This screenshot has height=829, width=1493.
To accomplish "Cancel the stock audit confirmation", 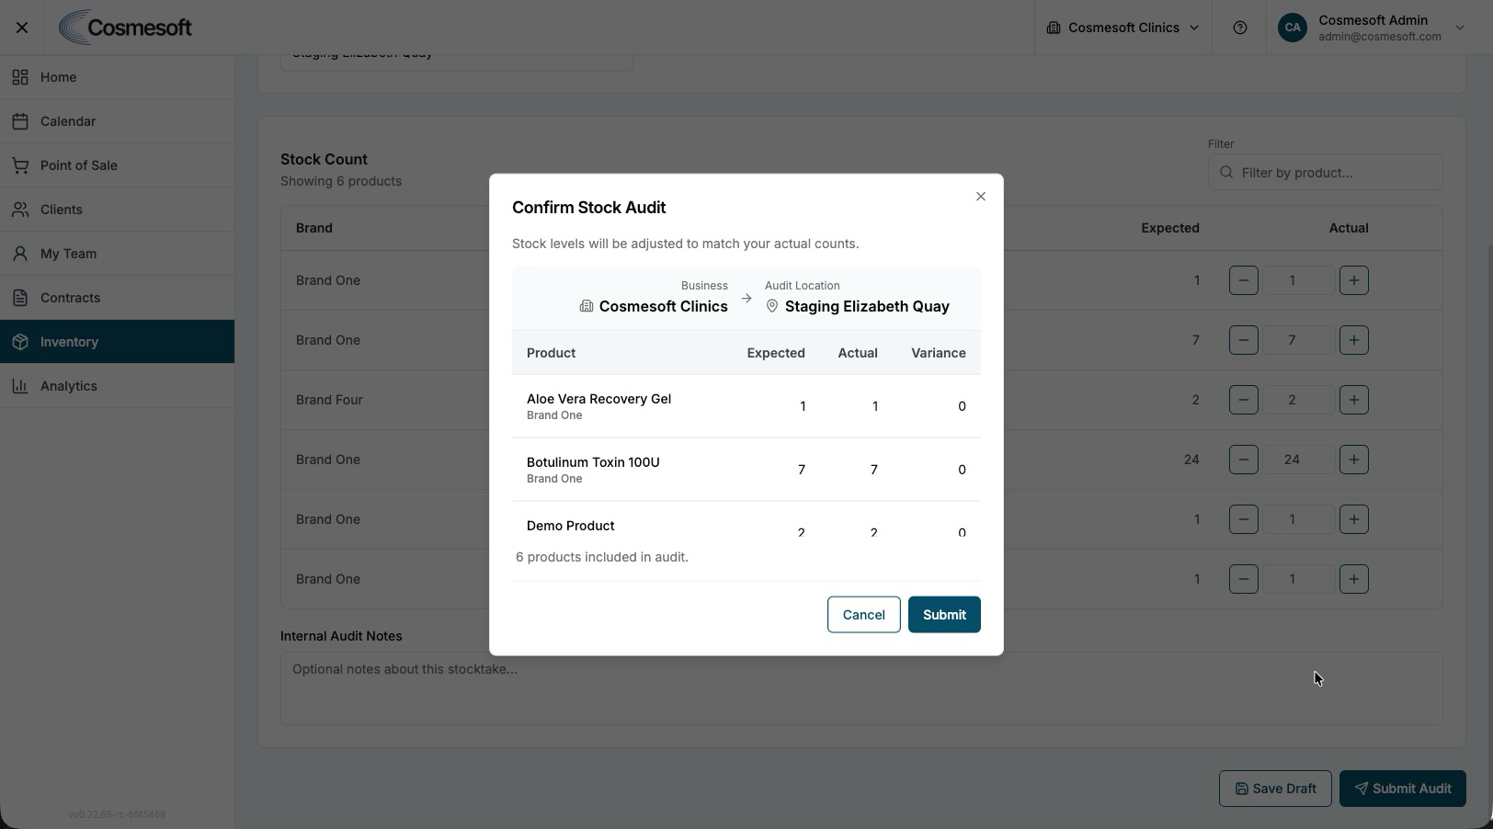I will pyautogui.click(x=863, y=615).
